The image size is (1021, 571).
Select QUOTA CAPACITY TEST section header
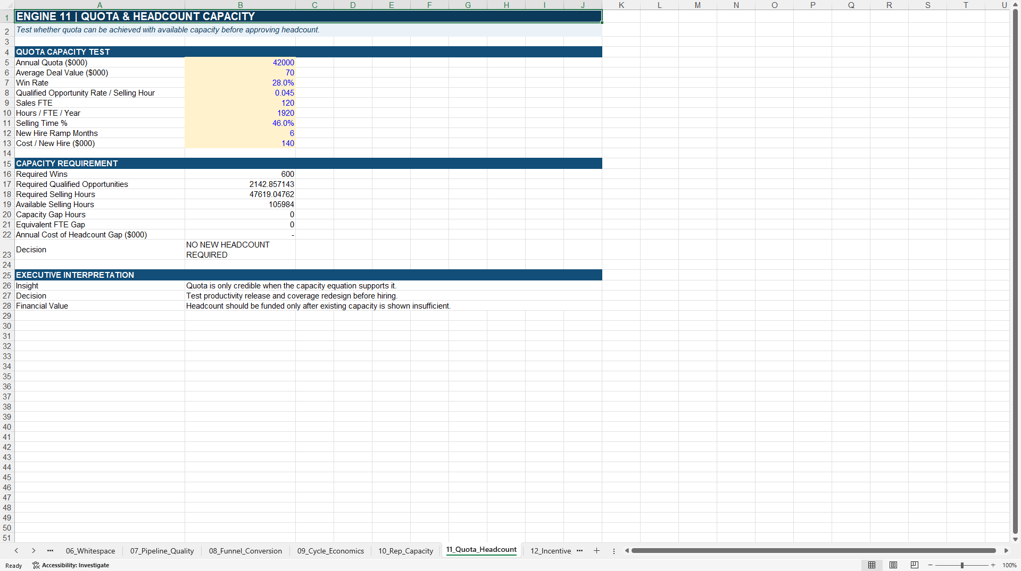point(308,52)
